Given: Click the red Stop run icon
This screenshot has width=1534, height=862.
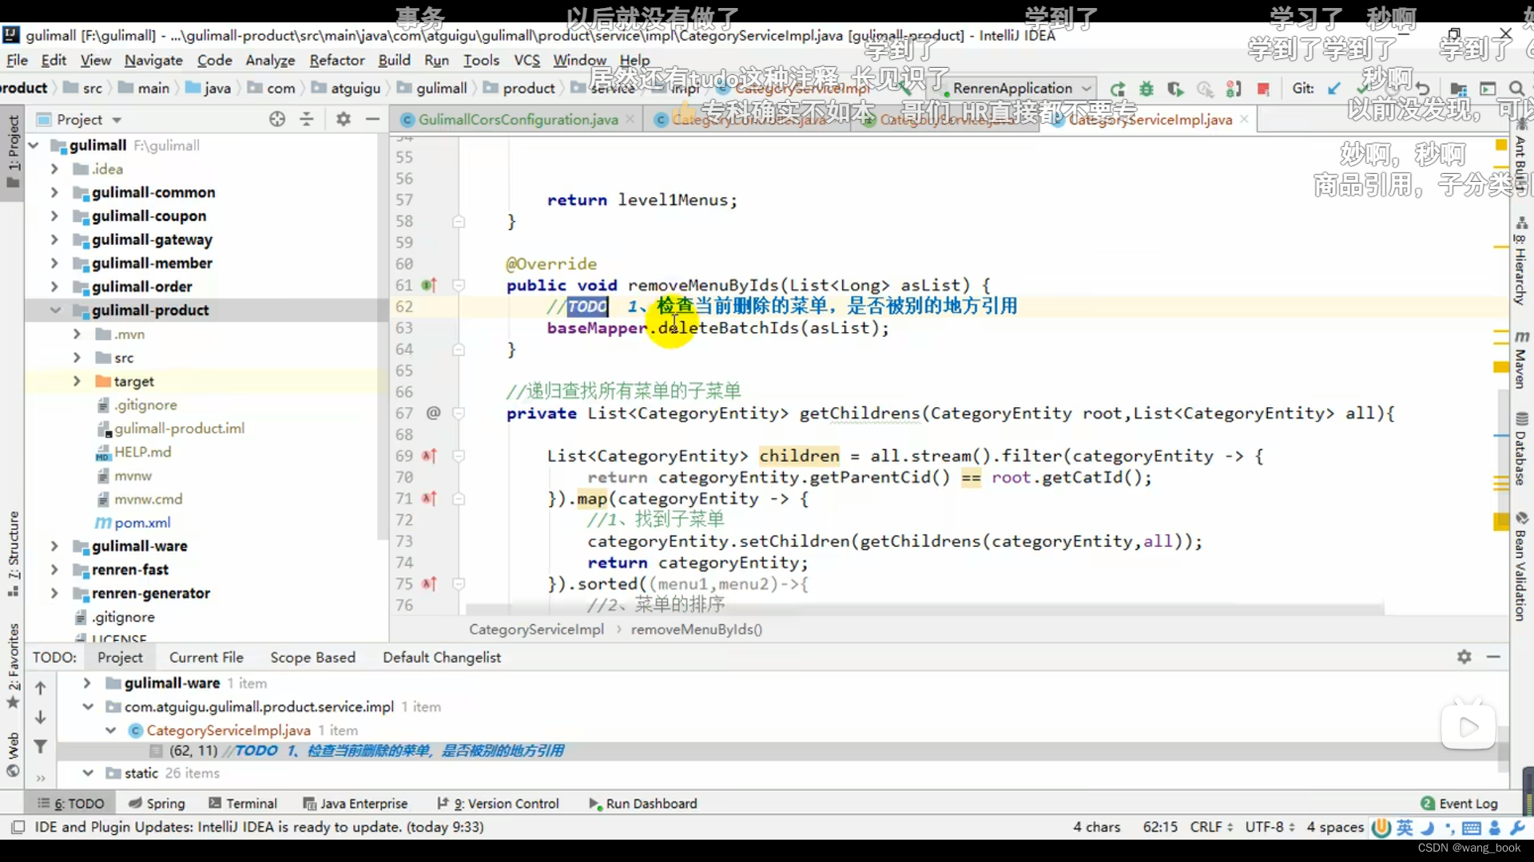Looking at the screenshot, I should click(x=1263, y=89).
